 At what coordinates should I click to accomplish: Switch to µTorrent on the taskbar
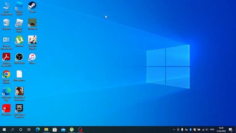tap(72, 130)
